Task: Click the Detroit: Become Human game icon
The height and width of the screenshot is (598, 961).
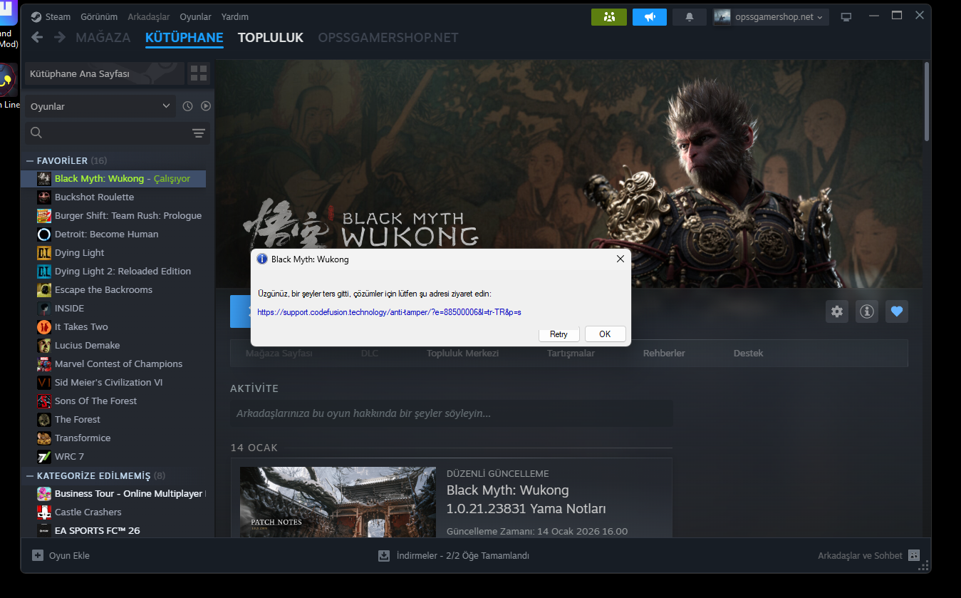Action: (x=43, y=234)
